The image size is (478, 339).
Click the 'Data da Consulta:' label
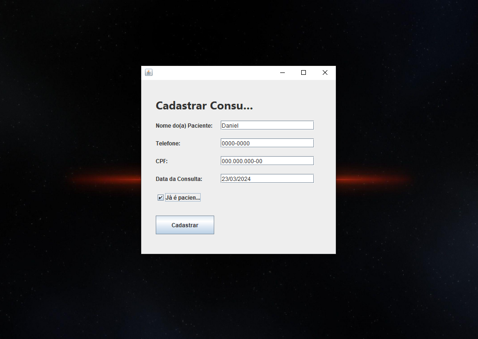179,179
